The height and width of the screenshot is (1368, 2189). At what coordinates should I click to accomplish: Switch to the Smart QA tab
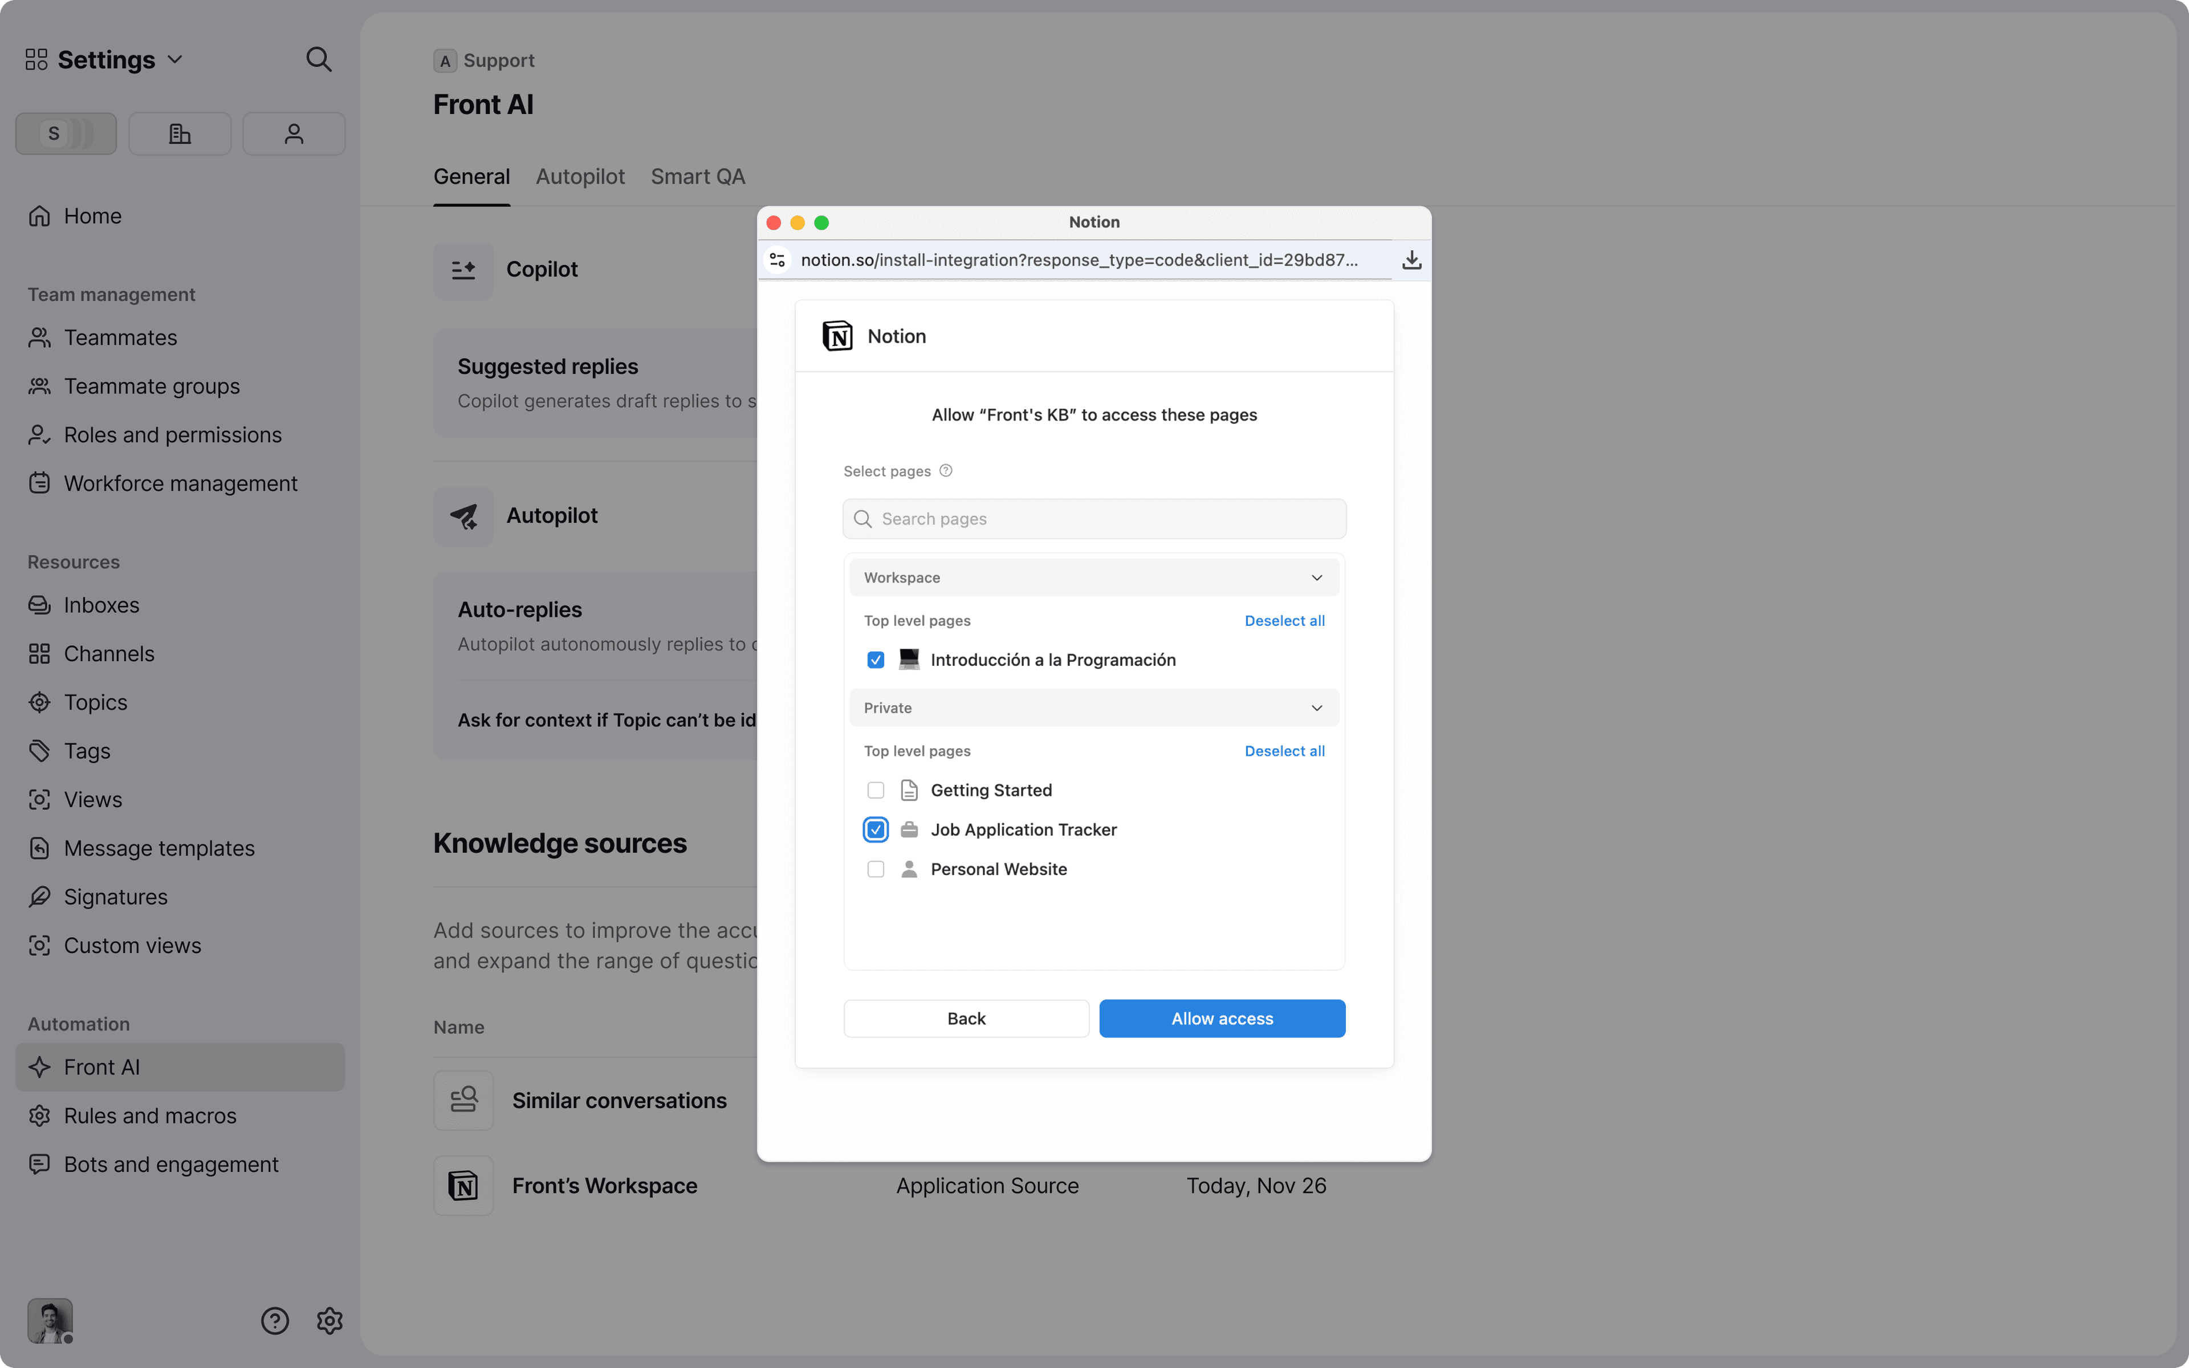697,177
